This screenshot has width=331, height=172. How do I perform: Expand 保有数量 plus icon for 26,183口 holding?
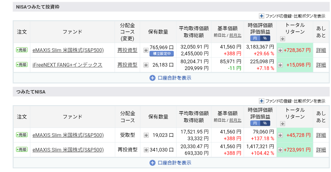pos(146,65)
